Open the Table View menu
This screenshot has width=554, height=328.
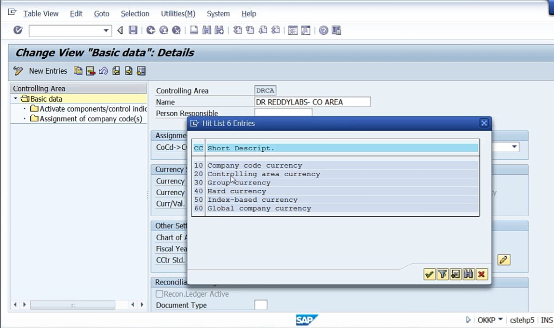[41, 14]
